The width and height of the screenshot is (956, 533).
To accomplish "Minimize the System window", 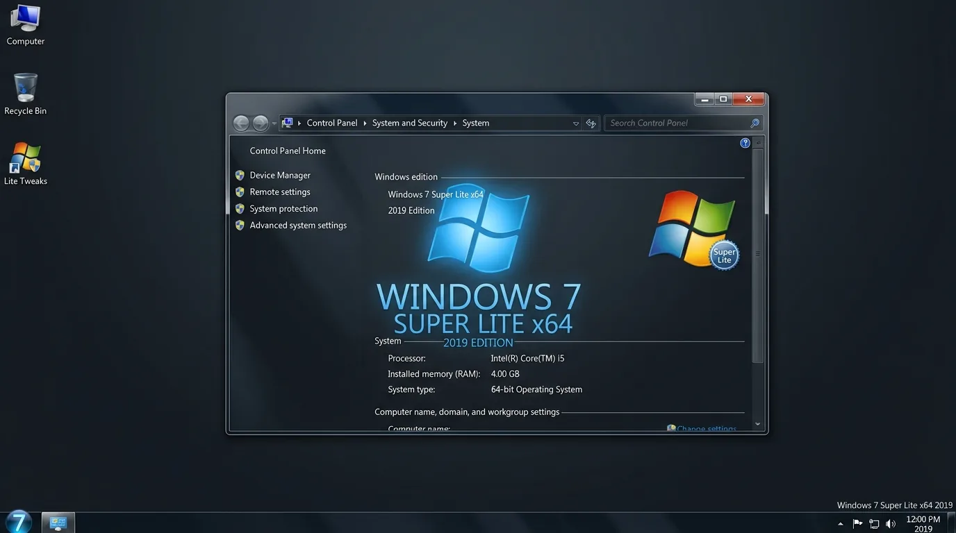I will (x=705, y=99).
